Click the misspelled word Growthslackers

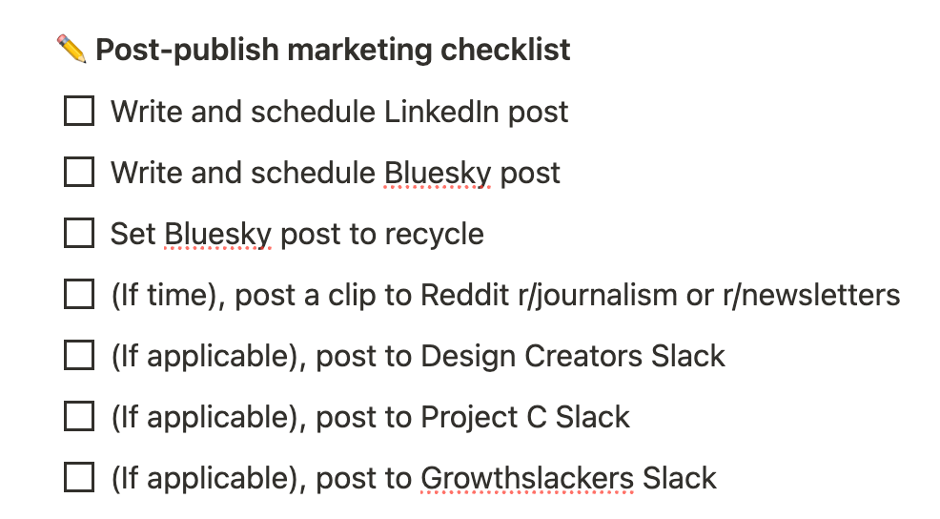coord(527,478)
